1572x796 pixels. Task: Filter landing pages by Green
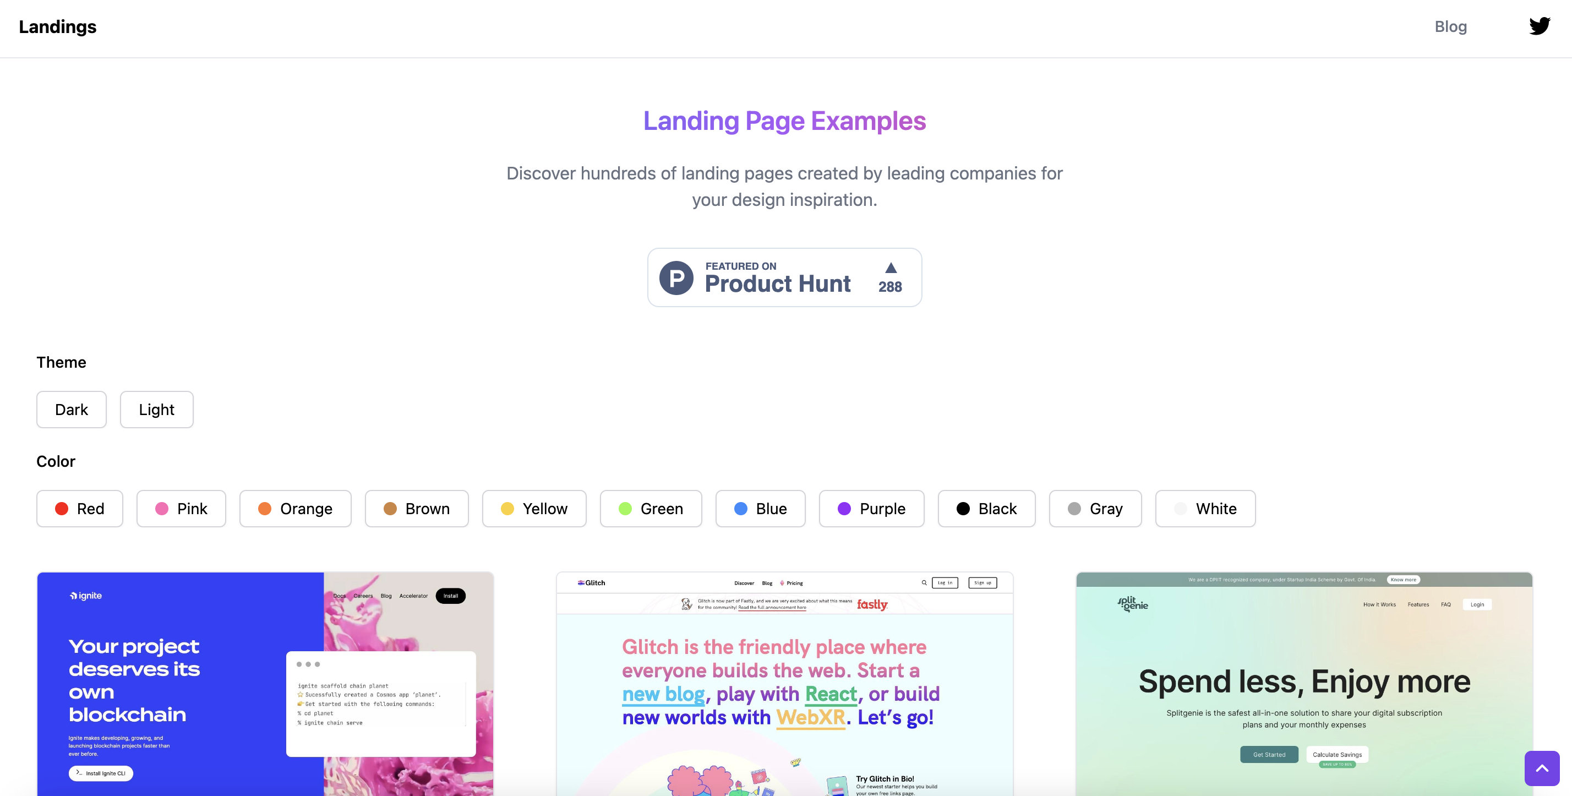(x=651, y=509)
